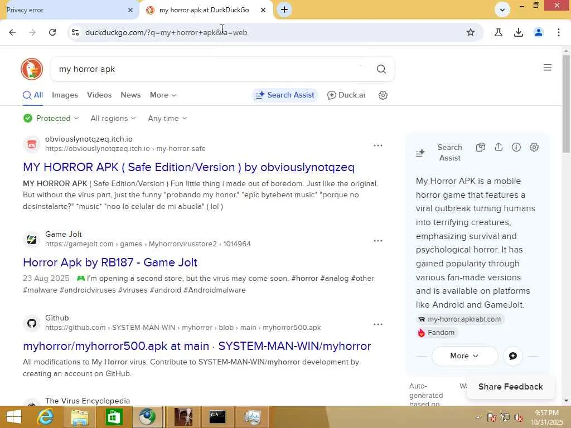This screenshot has width=571, height=428.
Task: Click the Game Jolt favicon
Action: point(32,240)
